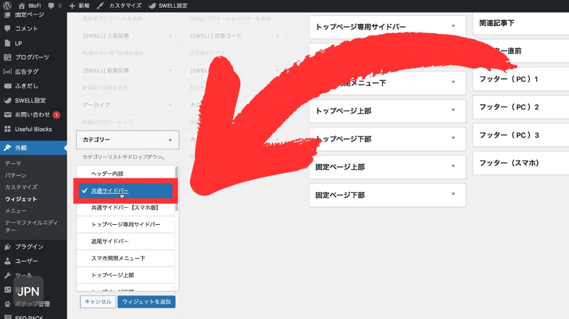569x319 pixels.
Task: Visit the BloFi site home icon
Action: [21, 5]
